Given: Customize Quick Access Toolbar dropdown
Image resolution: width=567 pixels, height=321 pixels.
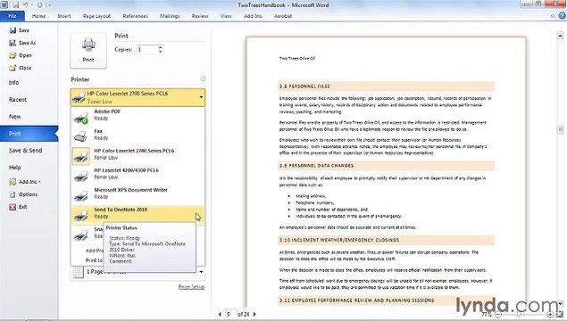Looking at the screenshot, I should click(x=49, y=4).
